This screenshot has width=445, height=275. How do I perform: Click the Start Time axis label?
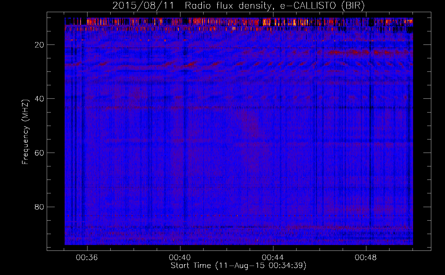[x=238, y=266]
